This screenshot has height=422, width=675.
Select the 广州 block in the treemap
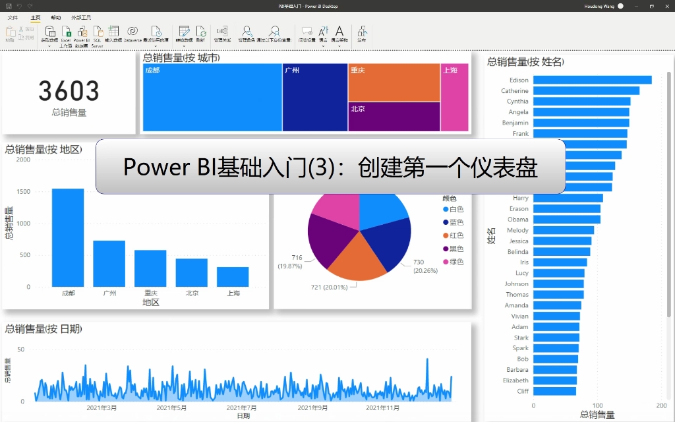pos(315,98)
